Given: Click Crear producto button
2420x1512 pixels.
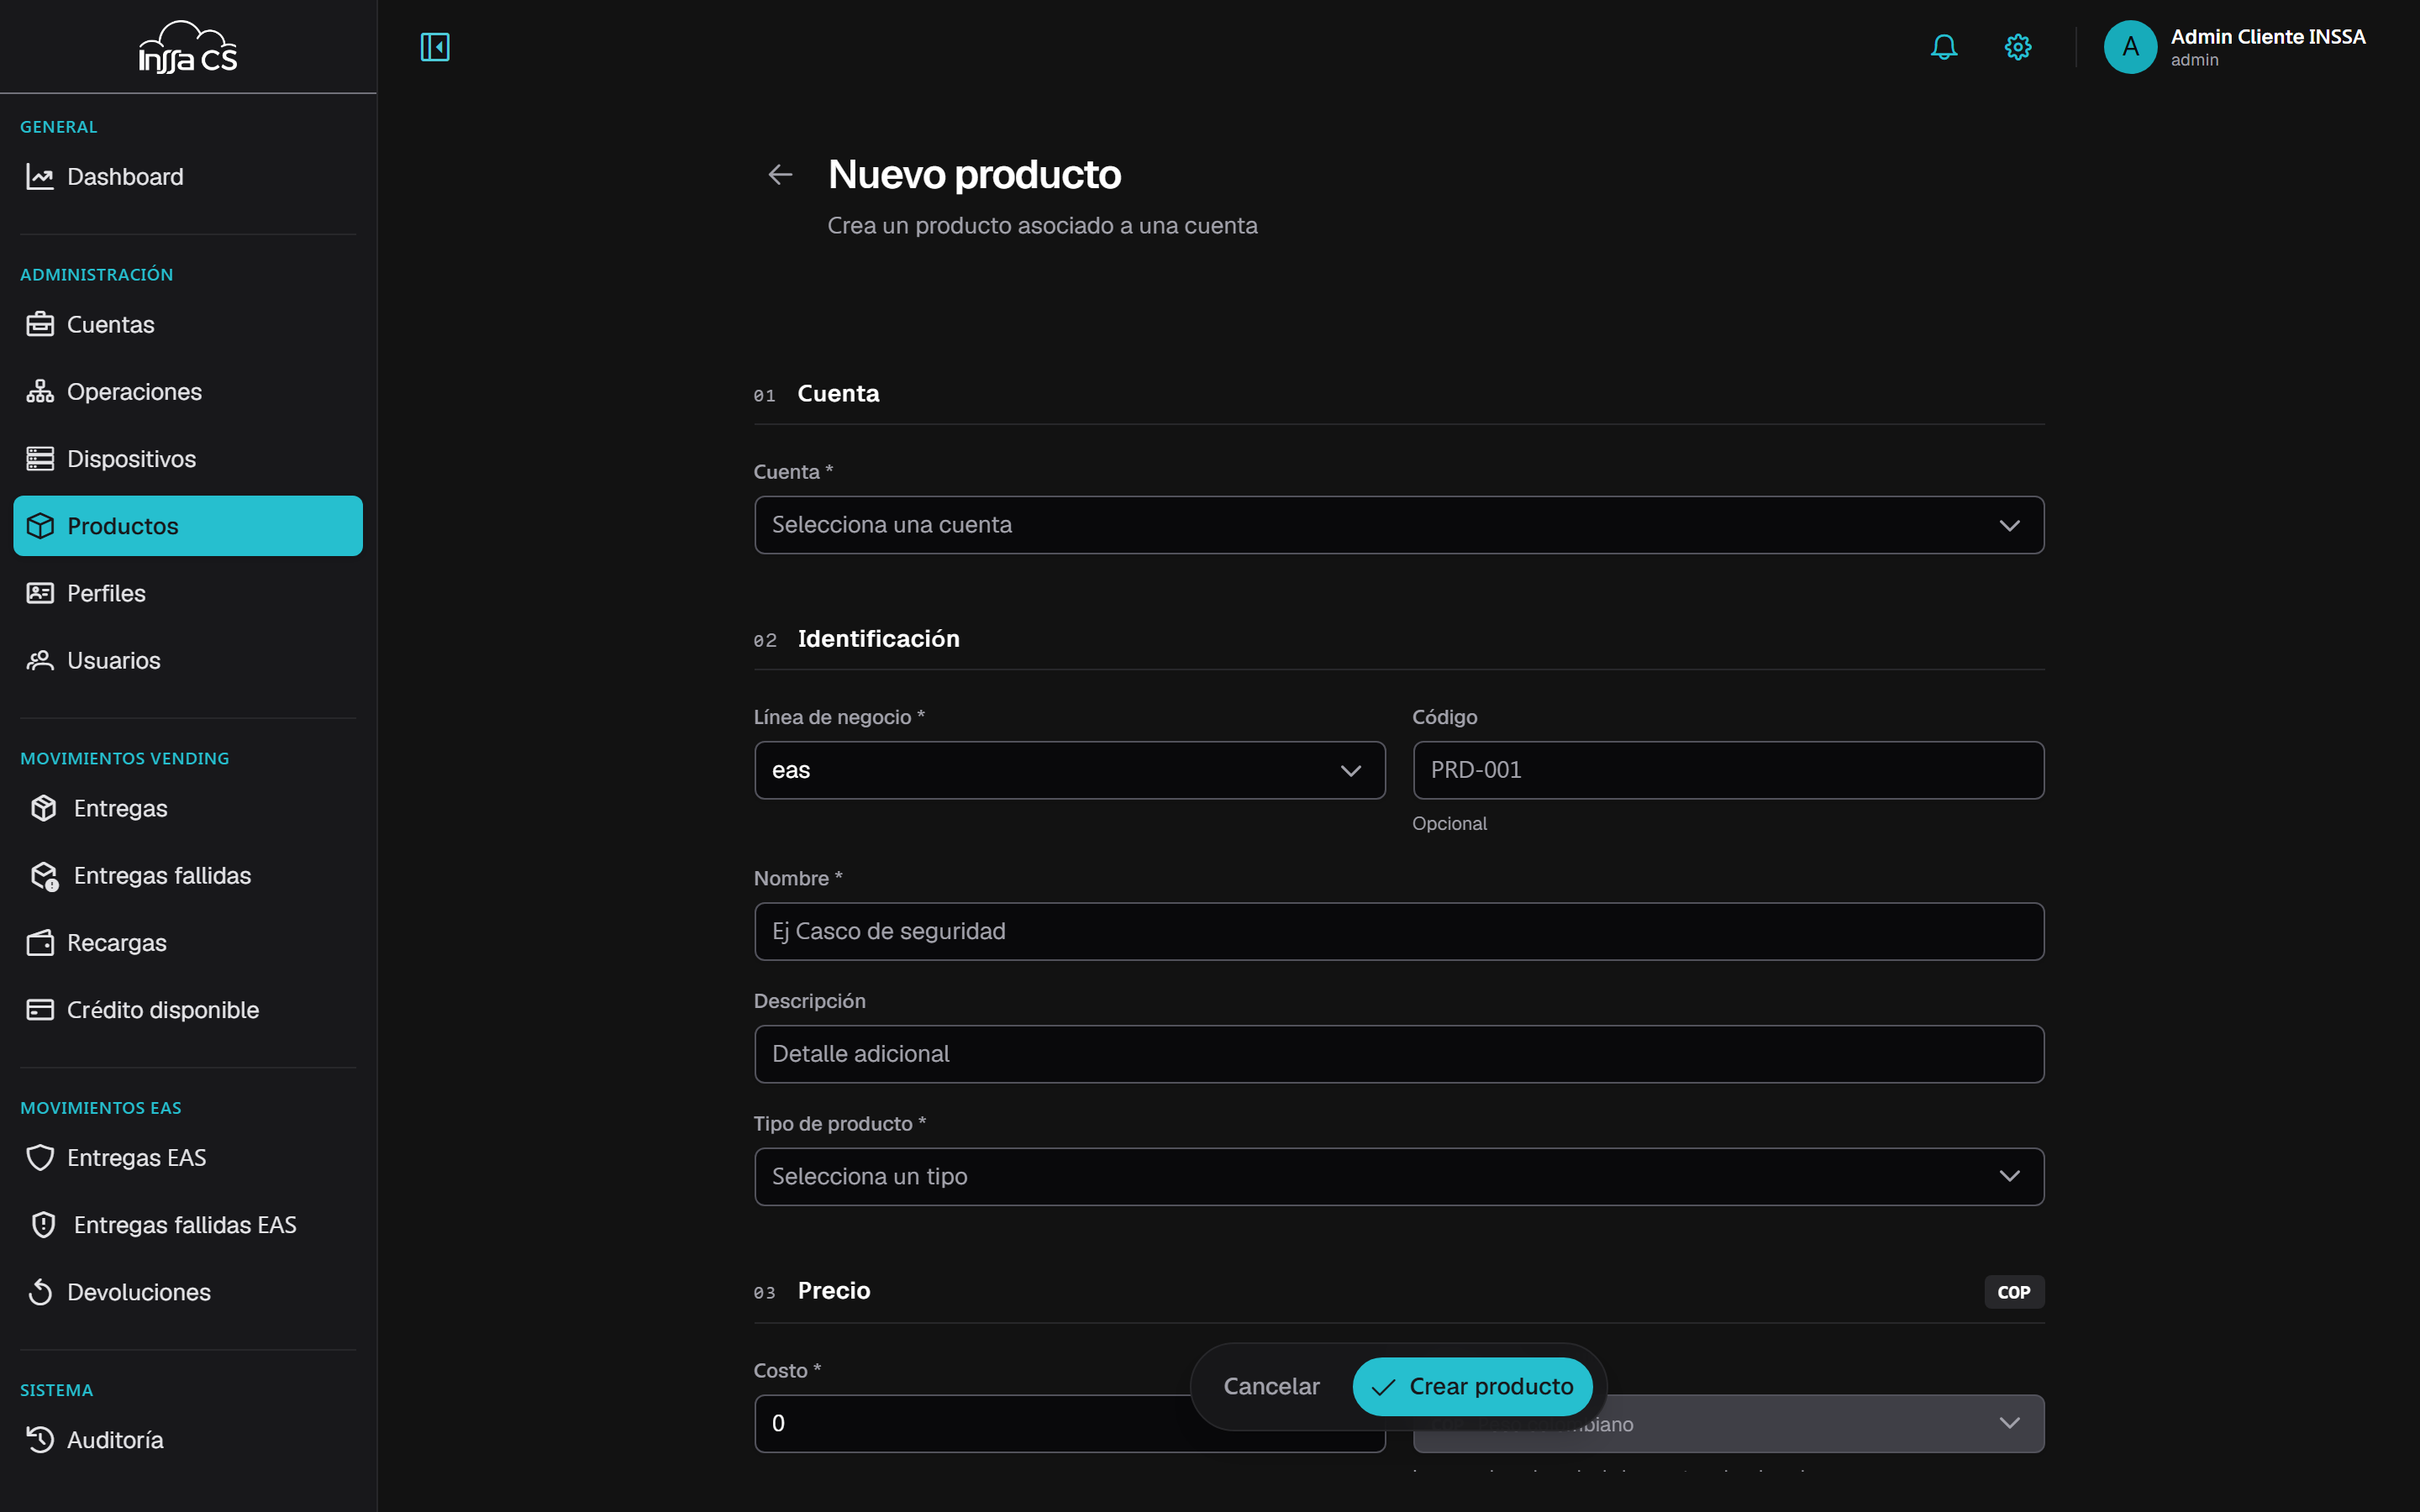Looking at the screenshot, I should point(1472,1386).
